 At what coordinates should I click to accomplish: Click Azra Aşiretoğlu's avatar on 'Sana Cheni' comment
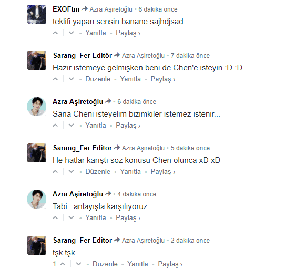tap(37, 107)
